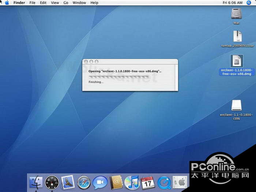Open iChat from the dock
Image resolution: width=256 pixels, height=192 pixels.
coord(99,182)
